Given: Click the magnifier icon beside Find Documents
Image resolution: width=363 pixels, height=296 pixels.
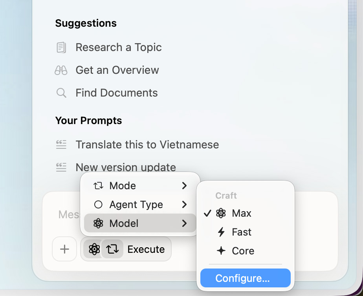Looking at the screenshot, I should coord(61,93).
